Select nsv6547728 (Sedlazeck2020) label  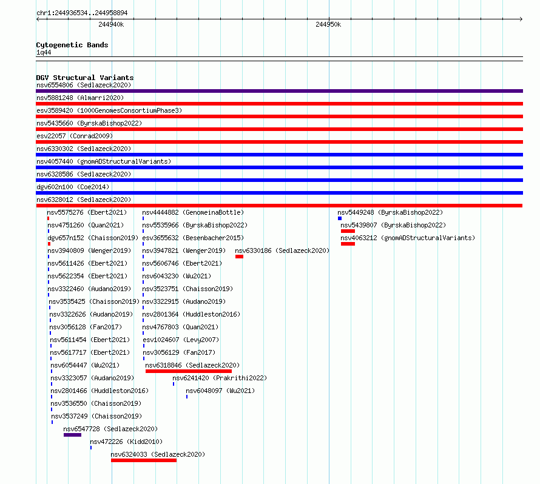pyautogui.click(x=110, y=429)
